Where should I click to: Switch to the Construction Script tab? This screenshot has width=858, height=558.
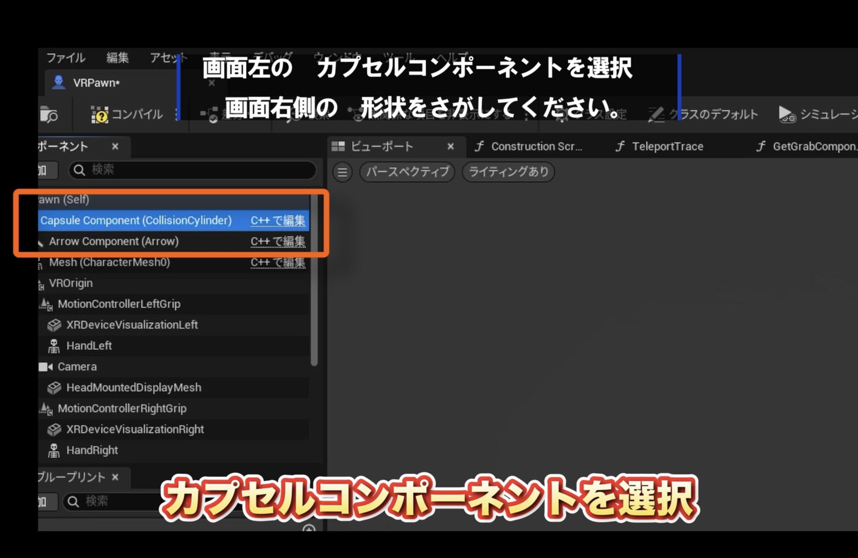tap(536, 147)
